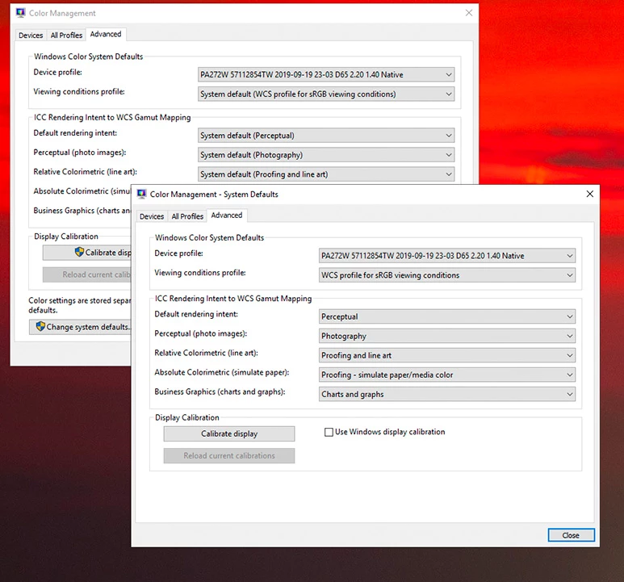
Task: Switch to Devices tab in back Color Management window
Action: point(31,36)
